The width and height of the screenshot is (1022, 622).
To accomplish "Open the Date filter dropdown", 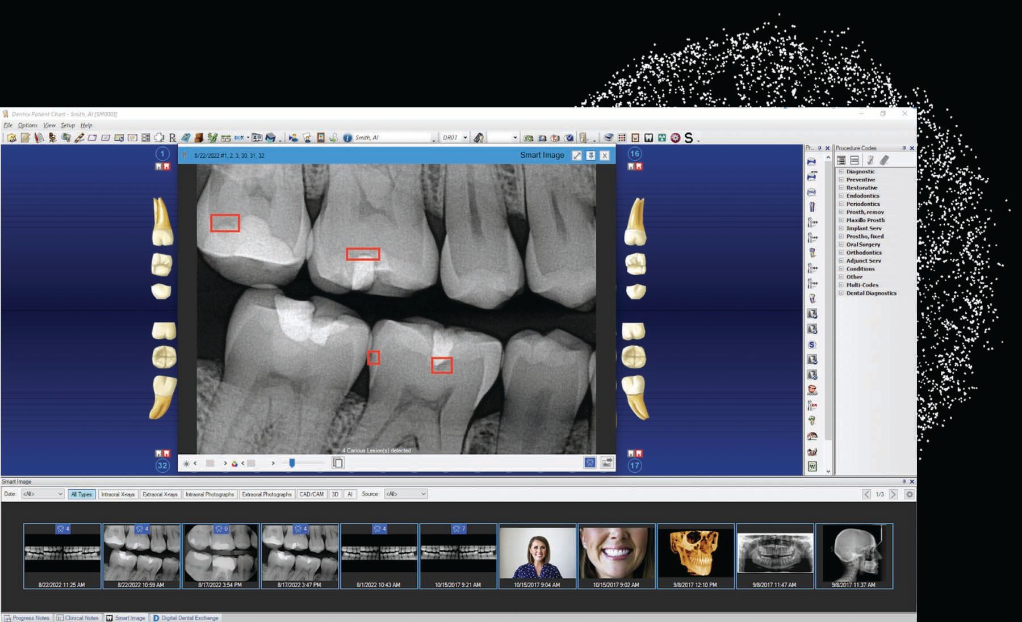I will point(43,494).
